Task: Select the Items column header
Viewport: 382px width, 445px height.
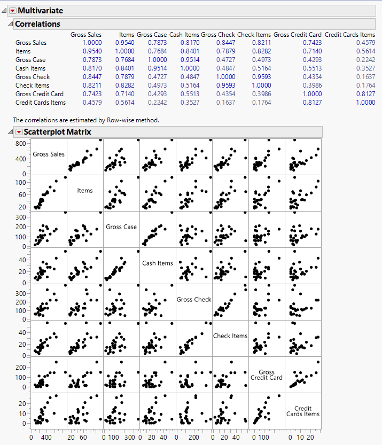Action: 127,35
